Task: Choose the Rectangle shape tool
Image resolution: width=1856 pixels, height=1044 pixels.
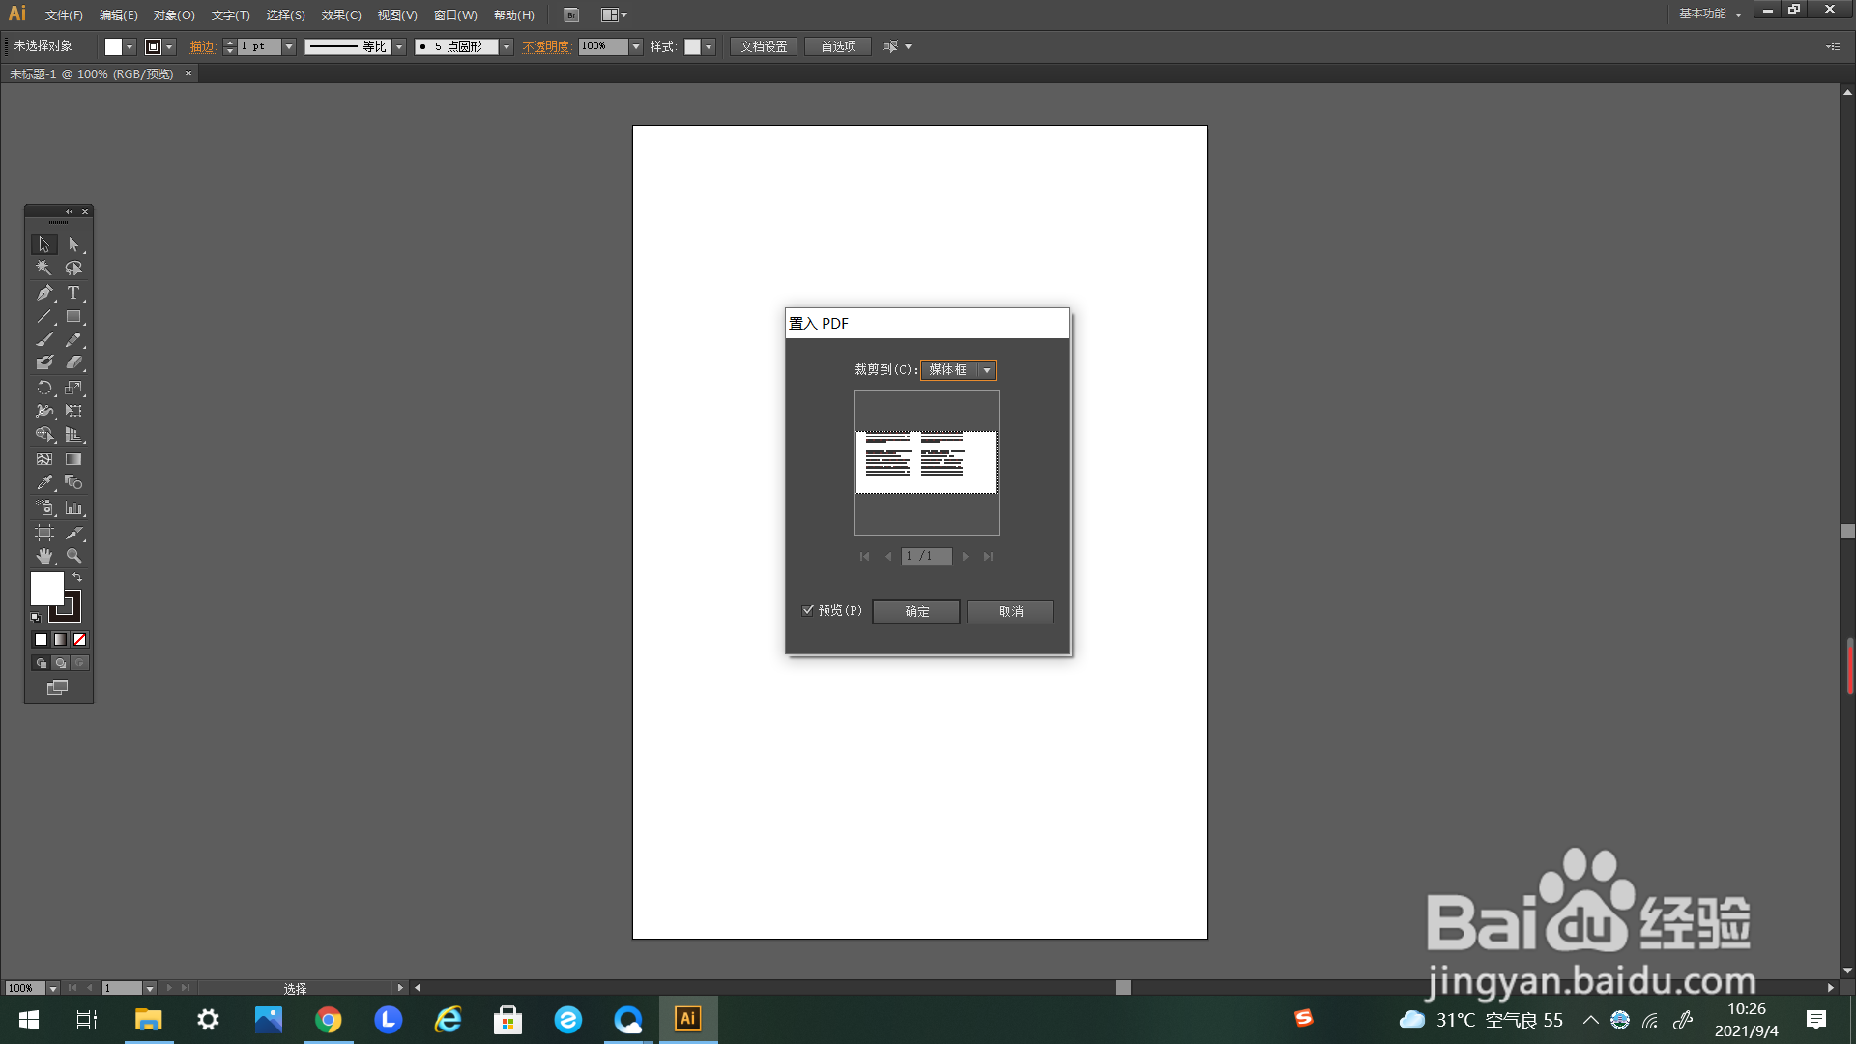Action: click(73, 316)
